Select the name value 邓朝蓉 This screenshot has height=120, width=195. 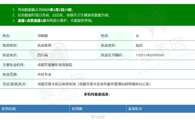pyautogui.click(x=43, y=36)
